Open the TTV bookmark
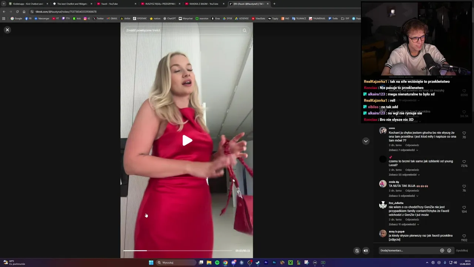This screenshot has width=474, height=267. tap(66, 19)
